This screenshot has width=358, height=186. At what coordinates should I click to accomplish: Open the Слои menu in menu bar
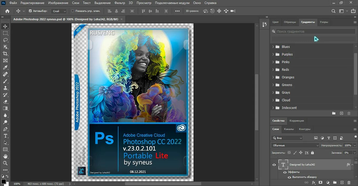(x=76, y=3)
